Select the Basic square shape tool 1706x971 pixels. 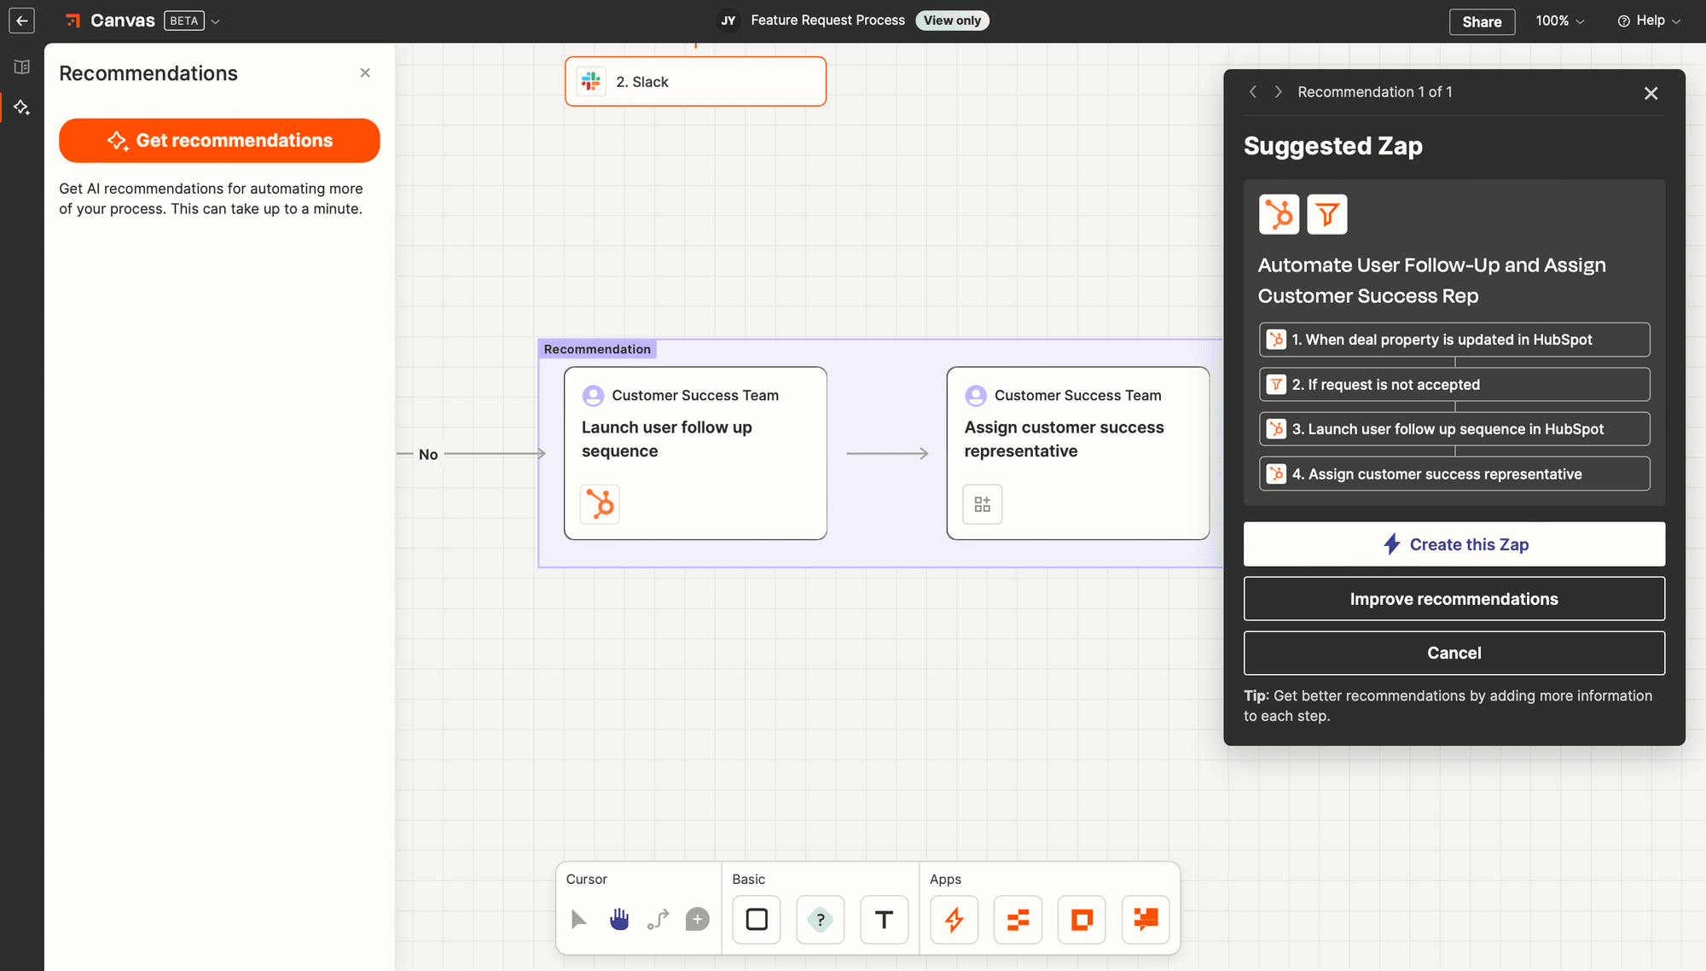tap(757, 918)
